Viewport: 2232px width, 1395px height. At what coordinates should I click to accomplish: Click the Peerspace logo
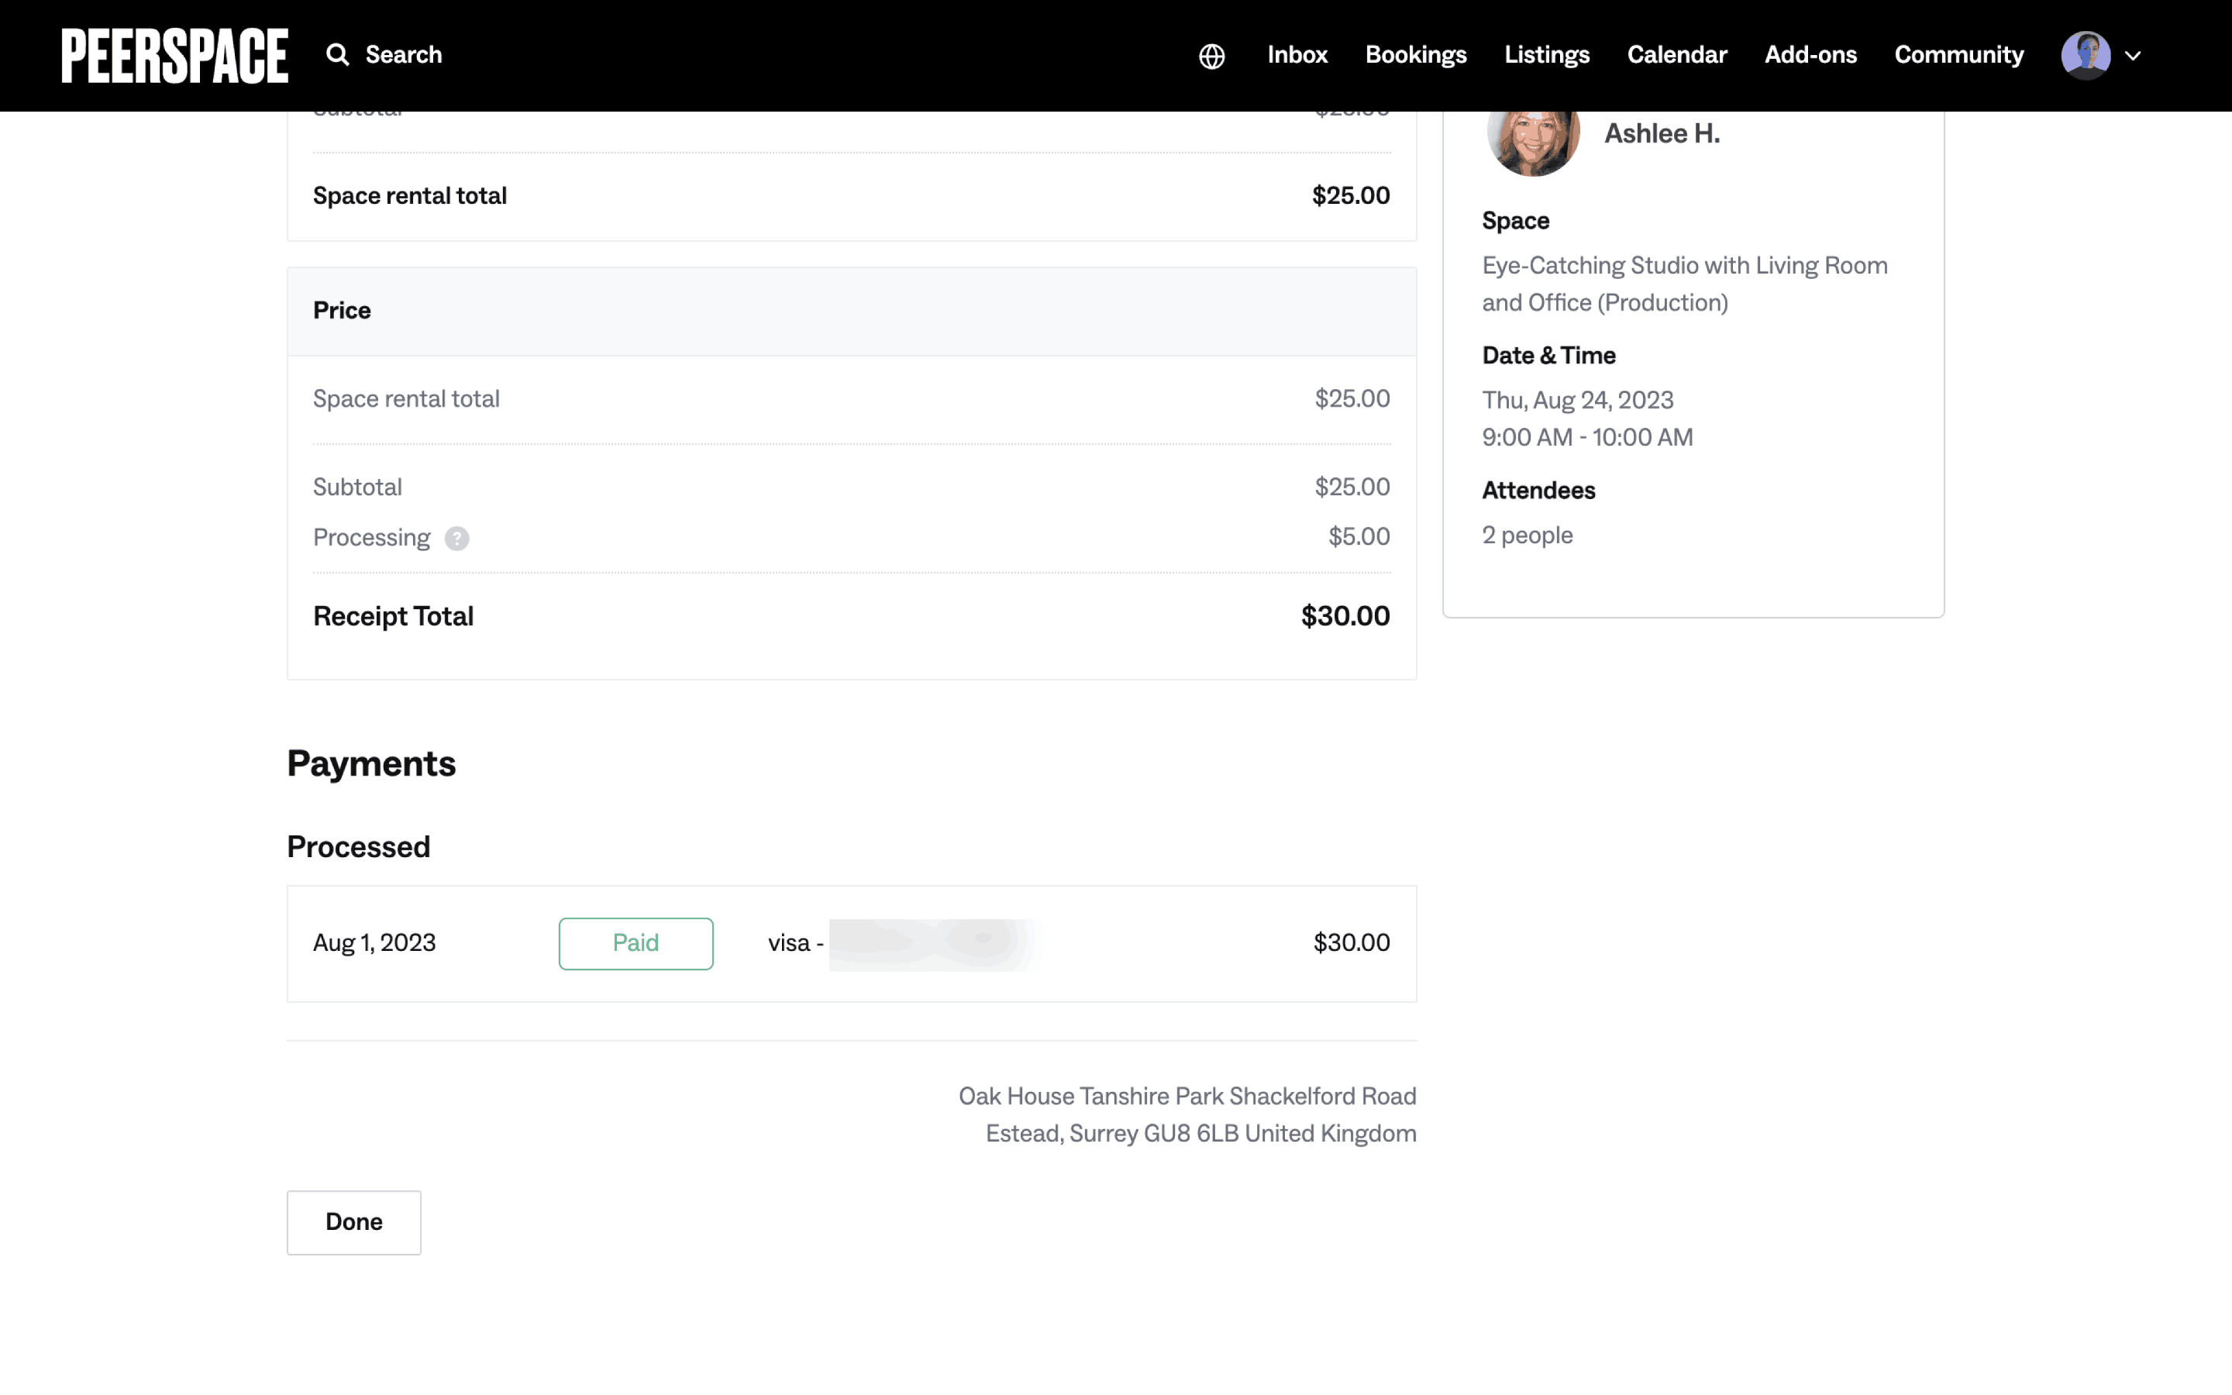173,54
